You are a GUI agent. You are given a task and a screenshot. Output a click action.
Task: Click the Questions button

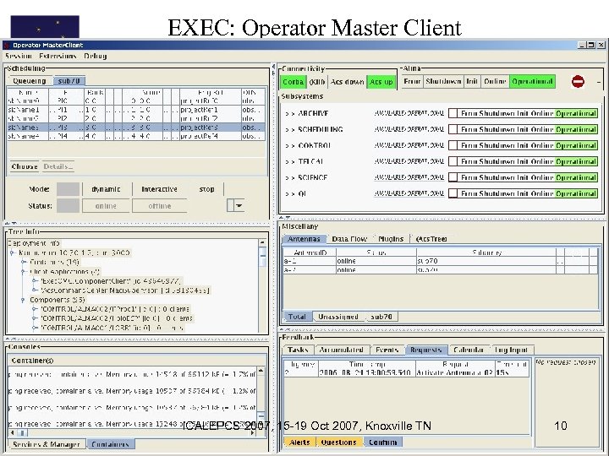[x=338, y=442]
